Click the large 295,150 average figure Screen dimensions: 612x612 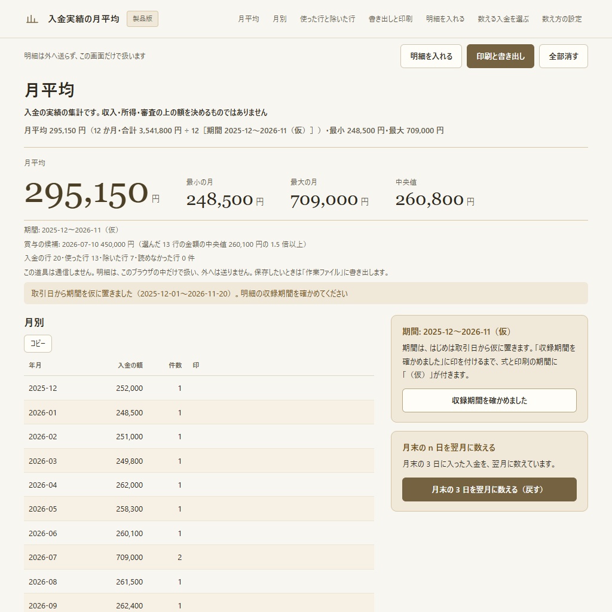(x=86, y=194)
